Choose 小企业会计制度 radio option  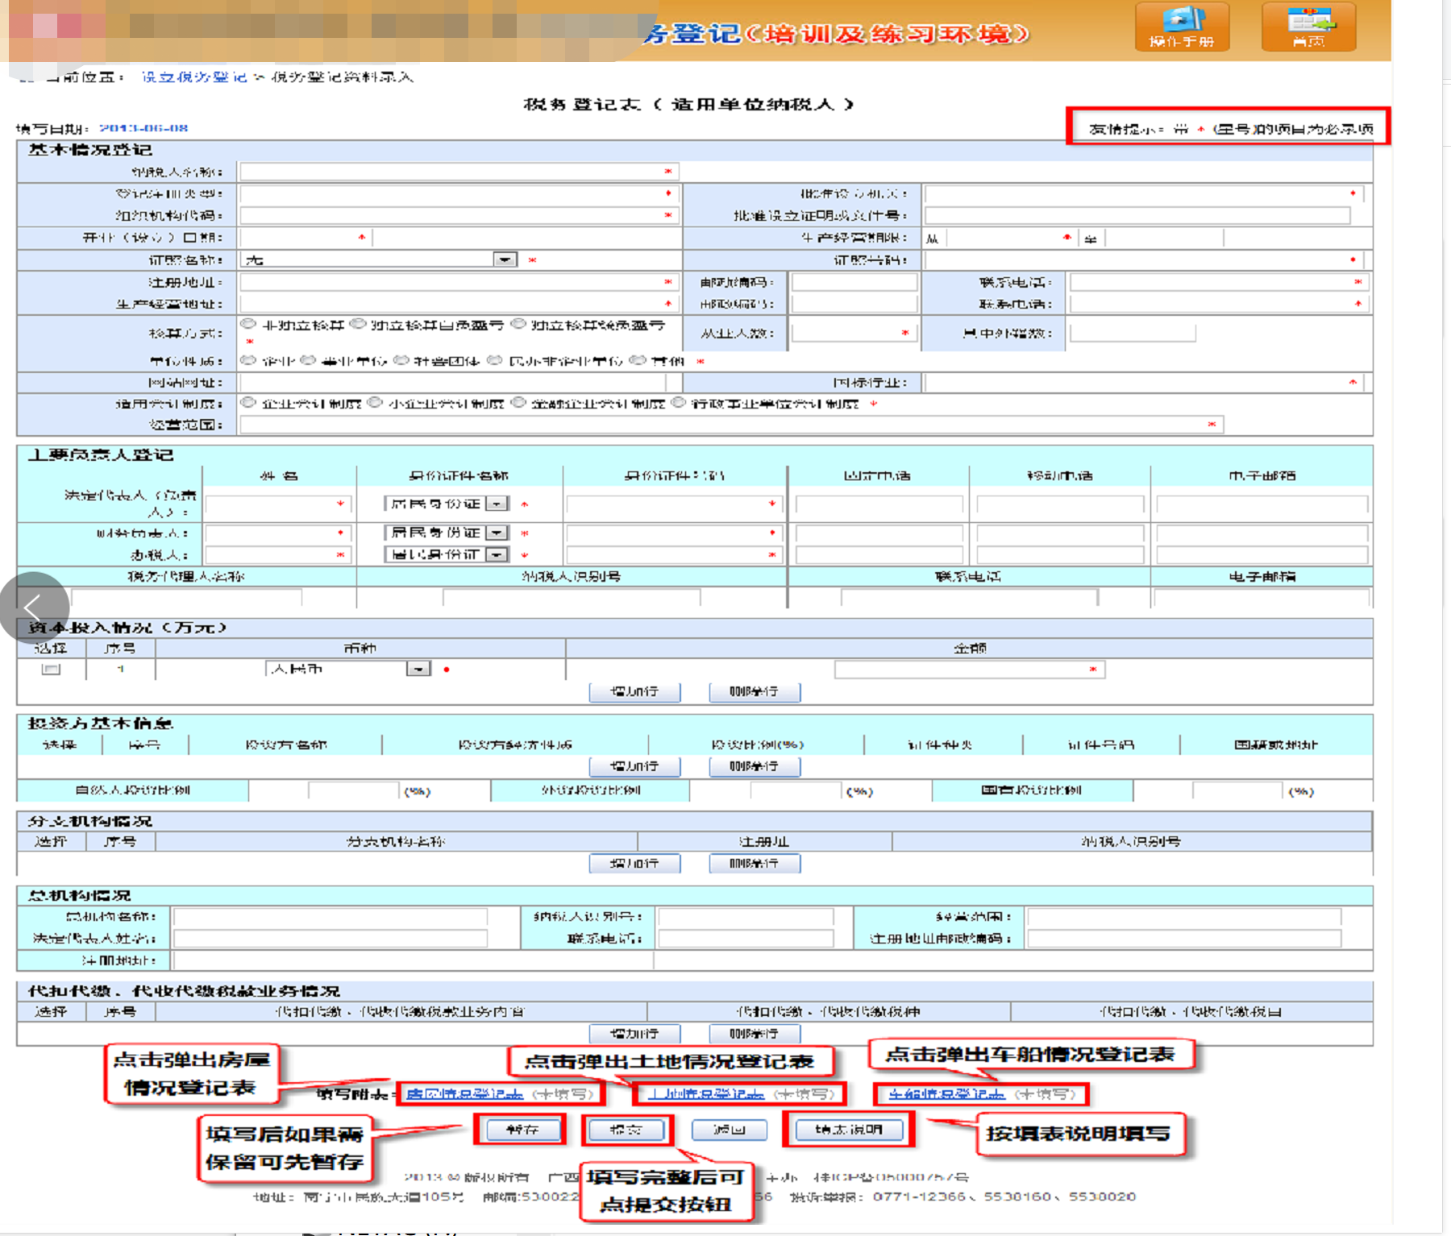(375, 403)
